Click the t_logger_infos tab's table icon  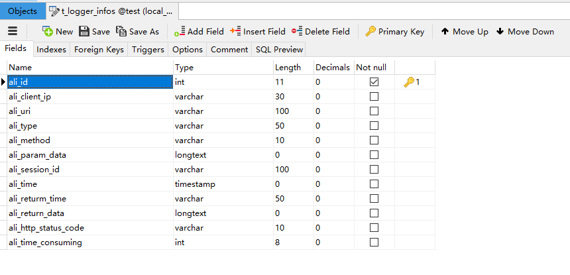tap(54, 11)
